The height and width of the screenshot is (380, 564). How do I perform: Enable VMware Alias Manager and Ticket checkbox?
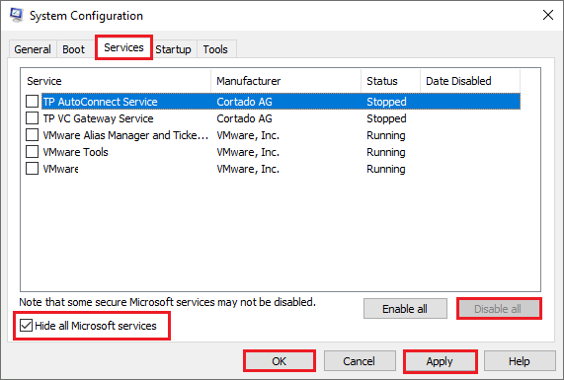tap(32, 135)
